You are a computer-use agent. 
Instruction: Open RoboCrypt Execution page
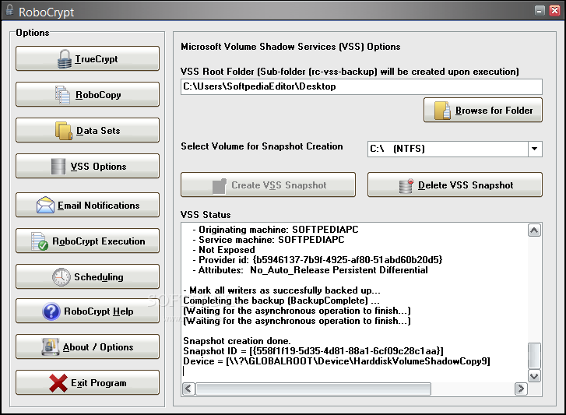coord(87,241)
